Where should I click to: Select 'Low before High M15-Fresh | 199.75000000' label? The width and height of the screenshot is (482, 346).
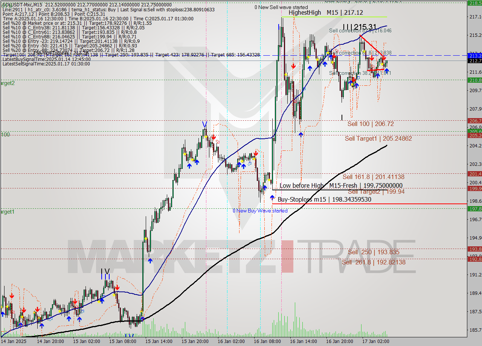click(341, 185)
